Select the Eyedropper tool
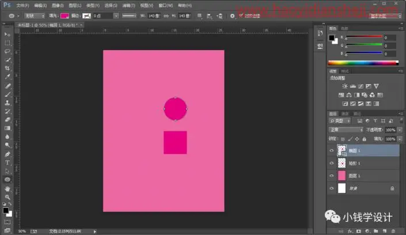Image resolution: width=406 pixels, height=235 pixels. coord(7,77)
